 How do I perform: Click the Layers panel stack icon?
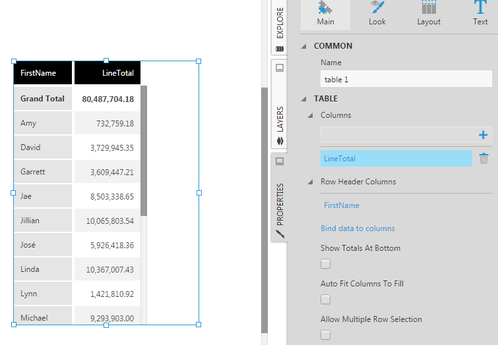pyautogui.click(x=280, y=141)
